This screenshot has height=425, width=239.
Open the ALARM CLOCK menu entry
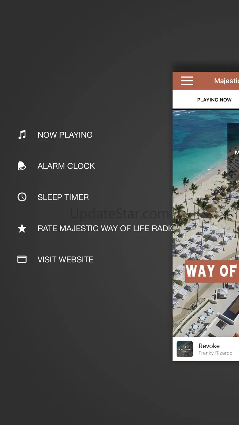(66, 166)
